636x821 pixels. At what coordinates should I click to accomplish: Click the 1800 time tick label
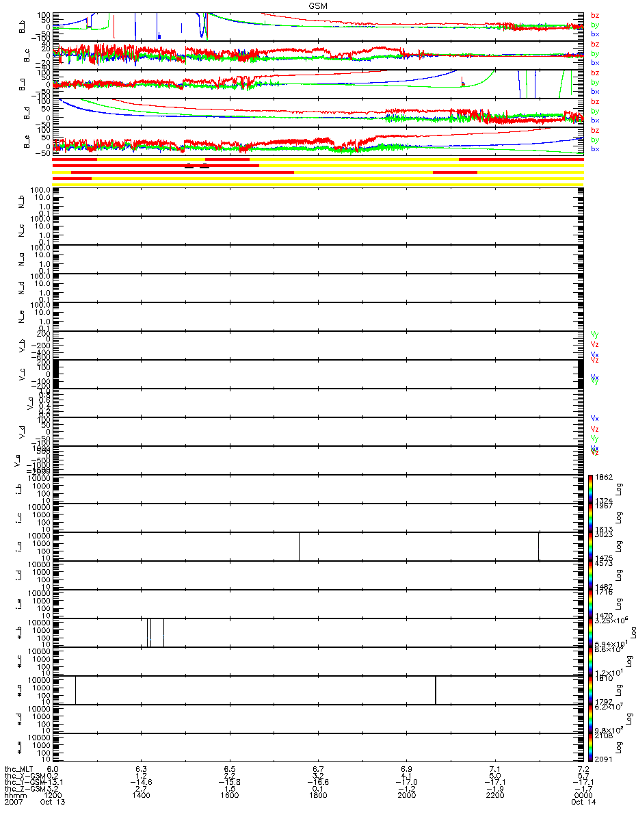(318, 796)
